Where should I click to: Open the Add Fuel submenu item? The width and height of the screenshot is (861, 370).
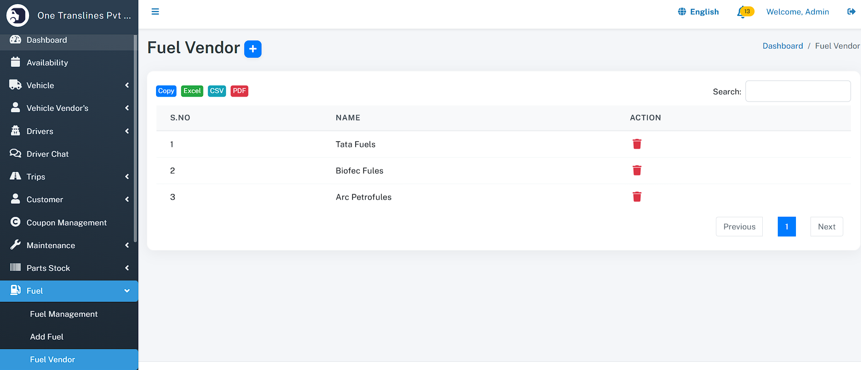coord(47,337)
